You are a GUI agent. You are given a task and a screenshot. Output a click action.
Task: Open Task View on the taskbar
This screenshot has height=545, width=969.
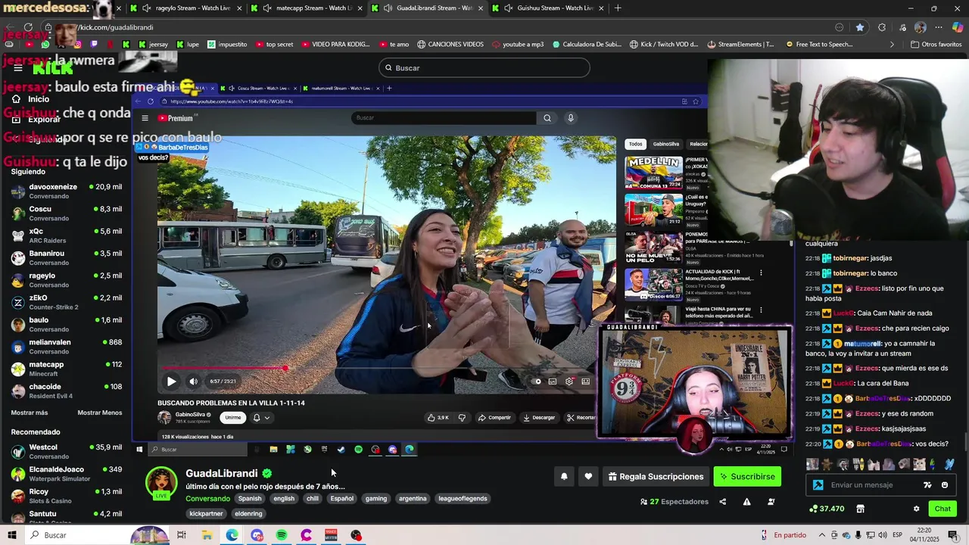[x=182, y=535]
